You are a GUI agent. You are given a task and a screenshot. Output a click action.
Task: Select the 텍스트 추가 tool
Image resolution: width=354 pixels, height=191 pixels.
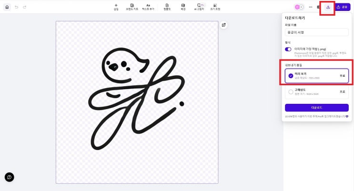click(148, 7)
